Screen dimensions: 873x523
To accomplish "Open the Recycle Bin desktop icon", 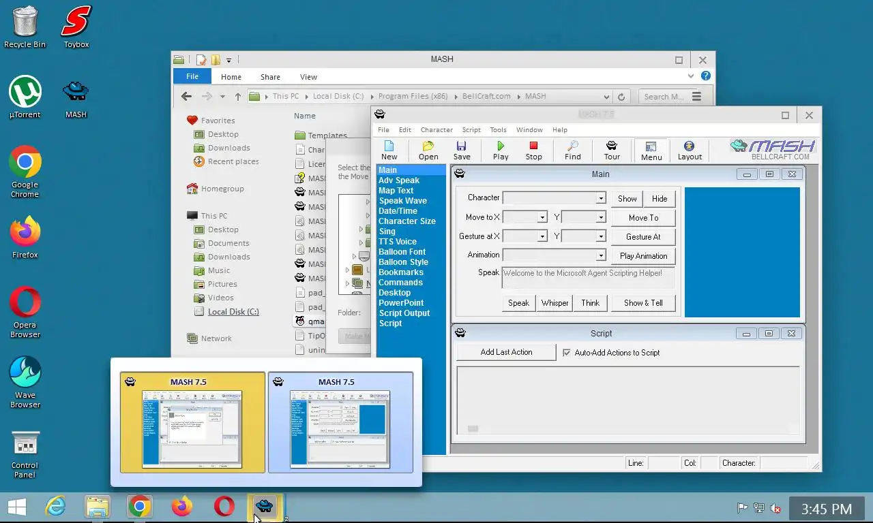I will 25,27.
